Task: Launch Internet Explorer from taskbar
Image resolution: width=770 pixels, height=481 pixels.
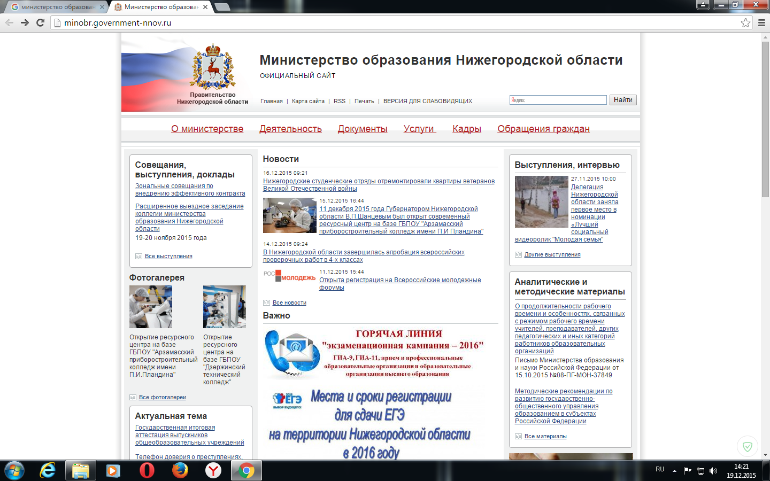Action: [x=48, y=471]
